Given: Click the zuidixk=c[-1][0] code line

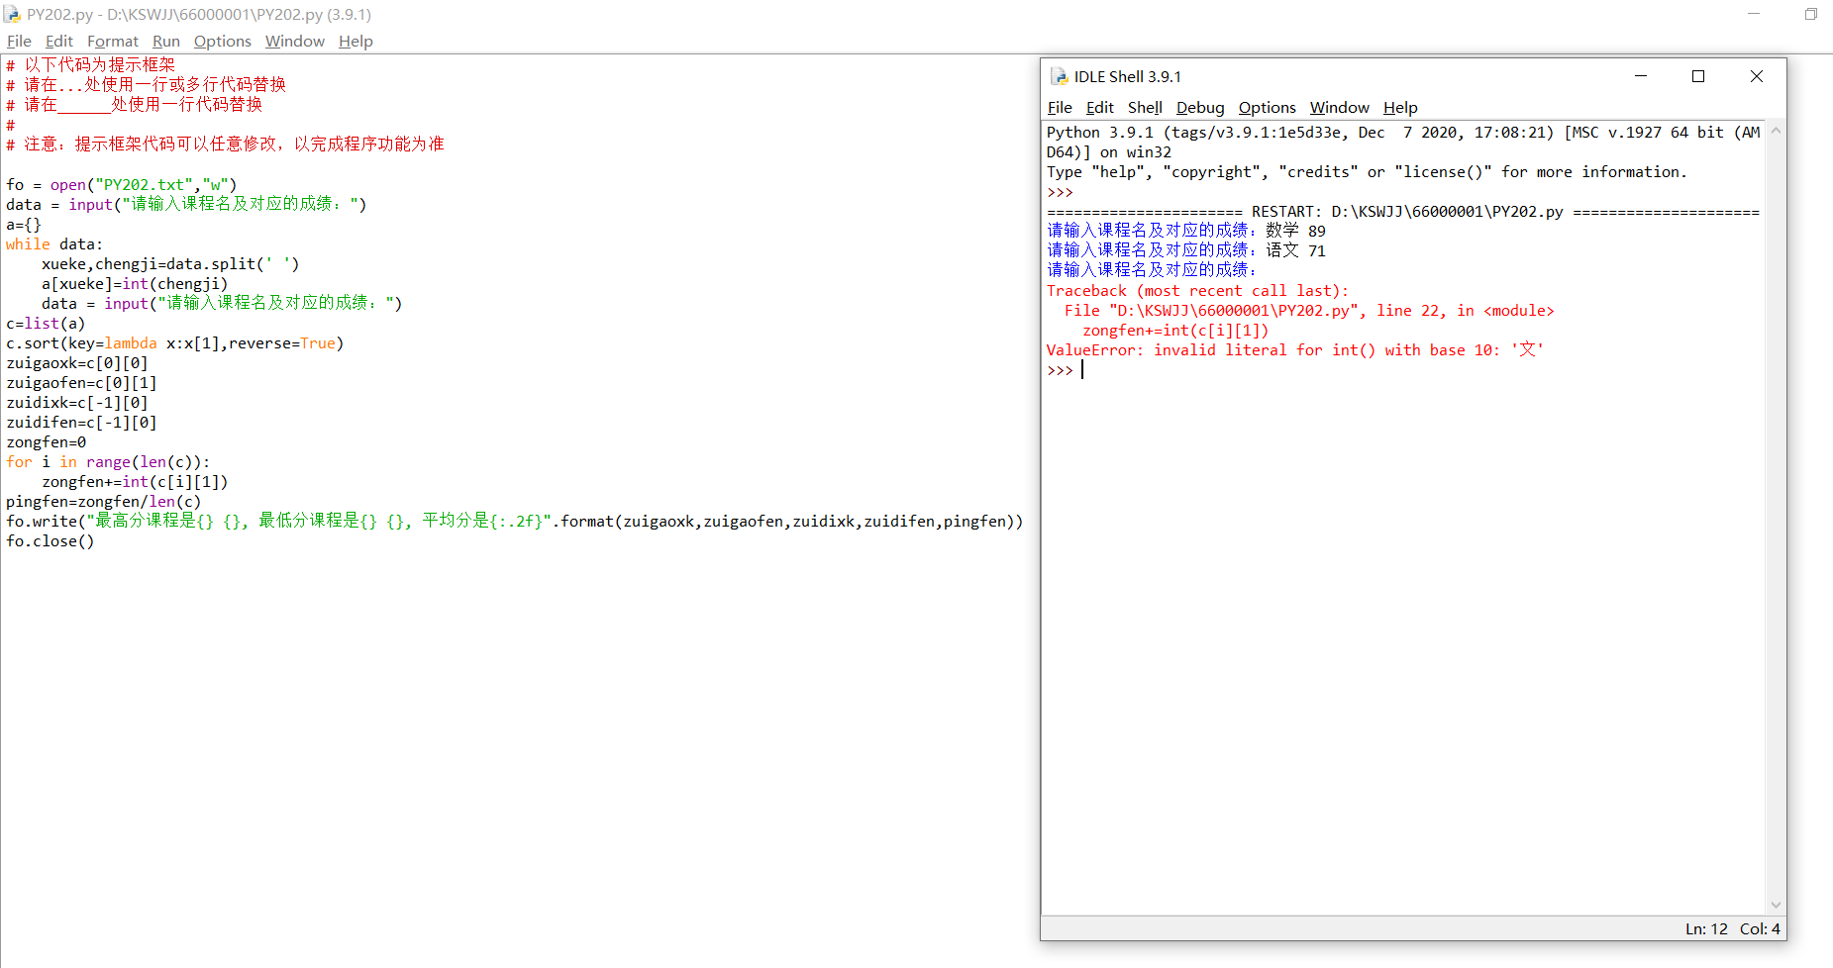Looking at the screenshot, I should [77, 402].
